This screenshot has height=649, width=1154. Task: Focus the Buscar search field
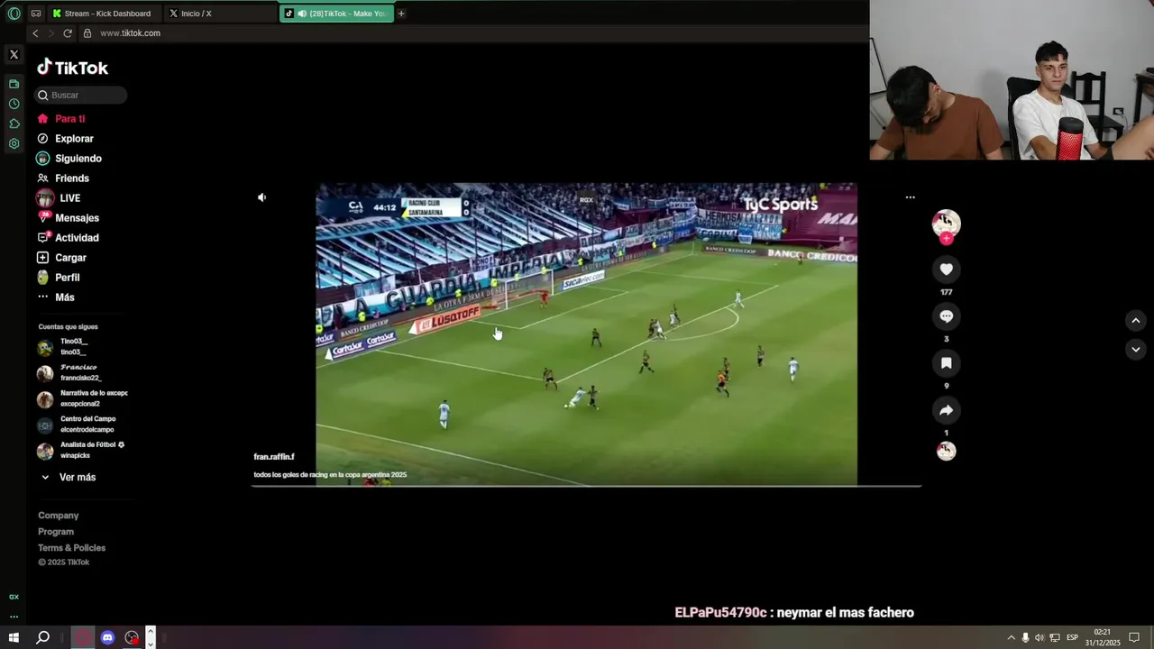(81, 95)
